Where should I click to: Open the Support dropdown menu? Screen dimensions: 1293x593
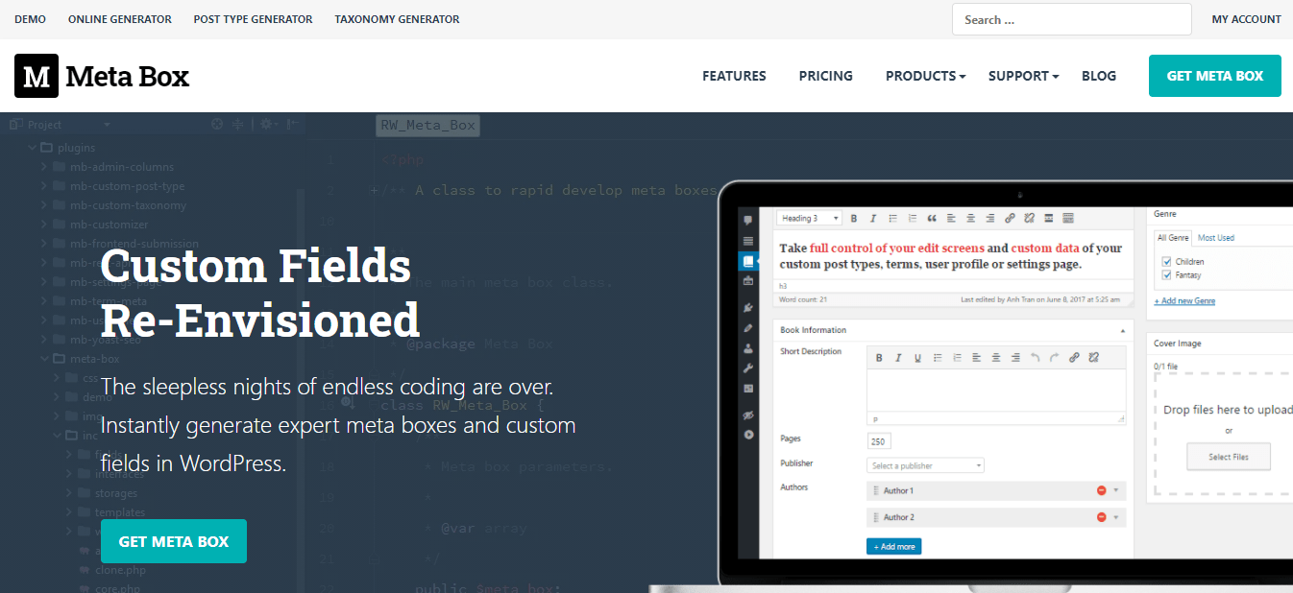[1023, 76]
